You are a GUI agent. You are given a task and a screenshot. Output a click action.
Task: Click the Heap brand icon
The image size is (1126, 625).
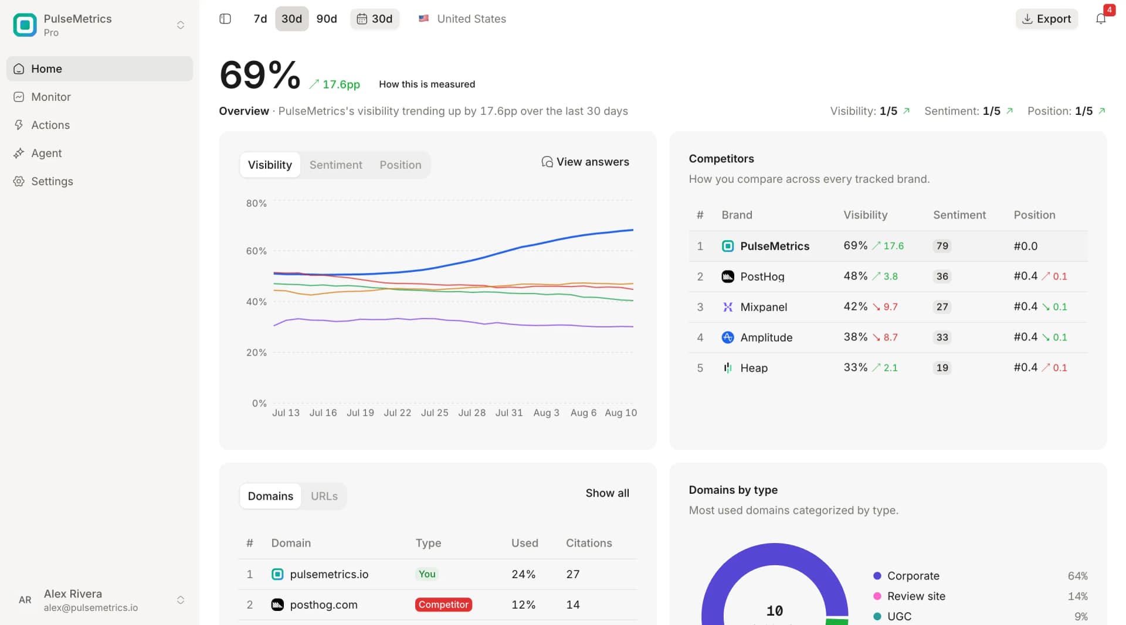(727, 368)
